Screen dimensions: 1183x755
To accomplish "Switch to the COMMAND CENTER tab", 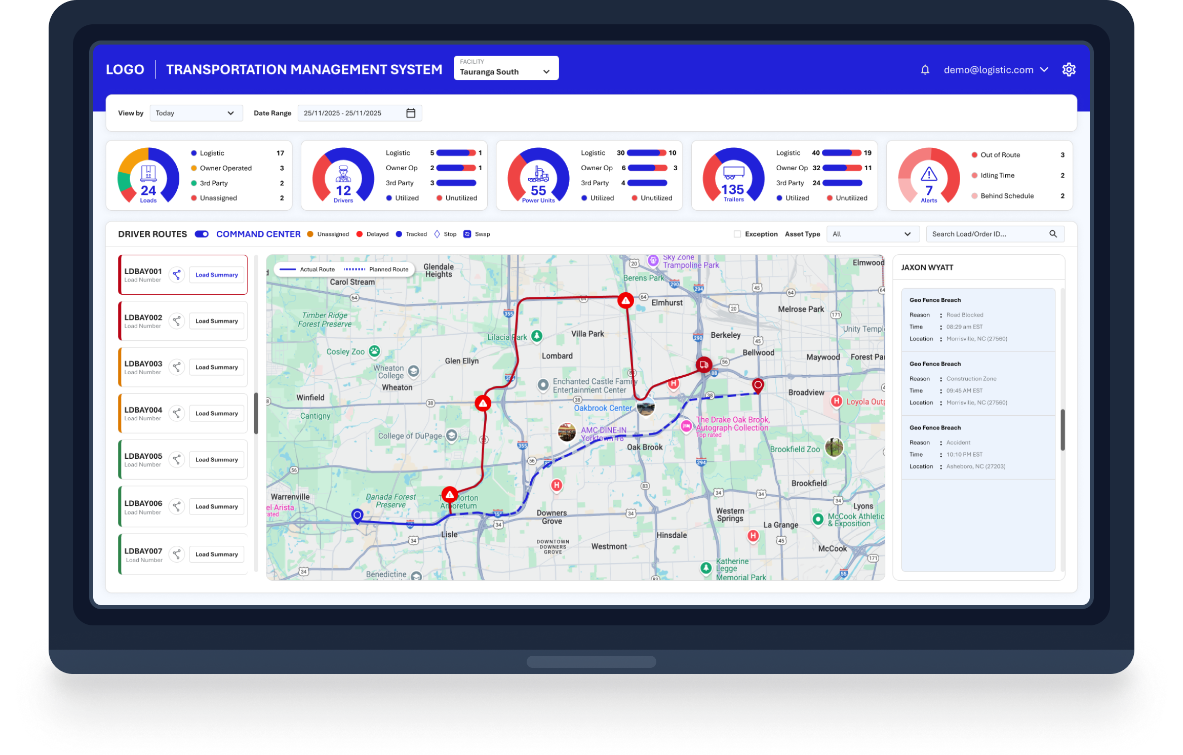I will [x=258, y=234].
